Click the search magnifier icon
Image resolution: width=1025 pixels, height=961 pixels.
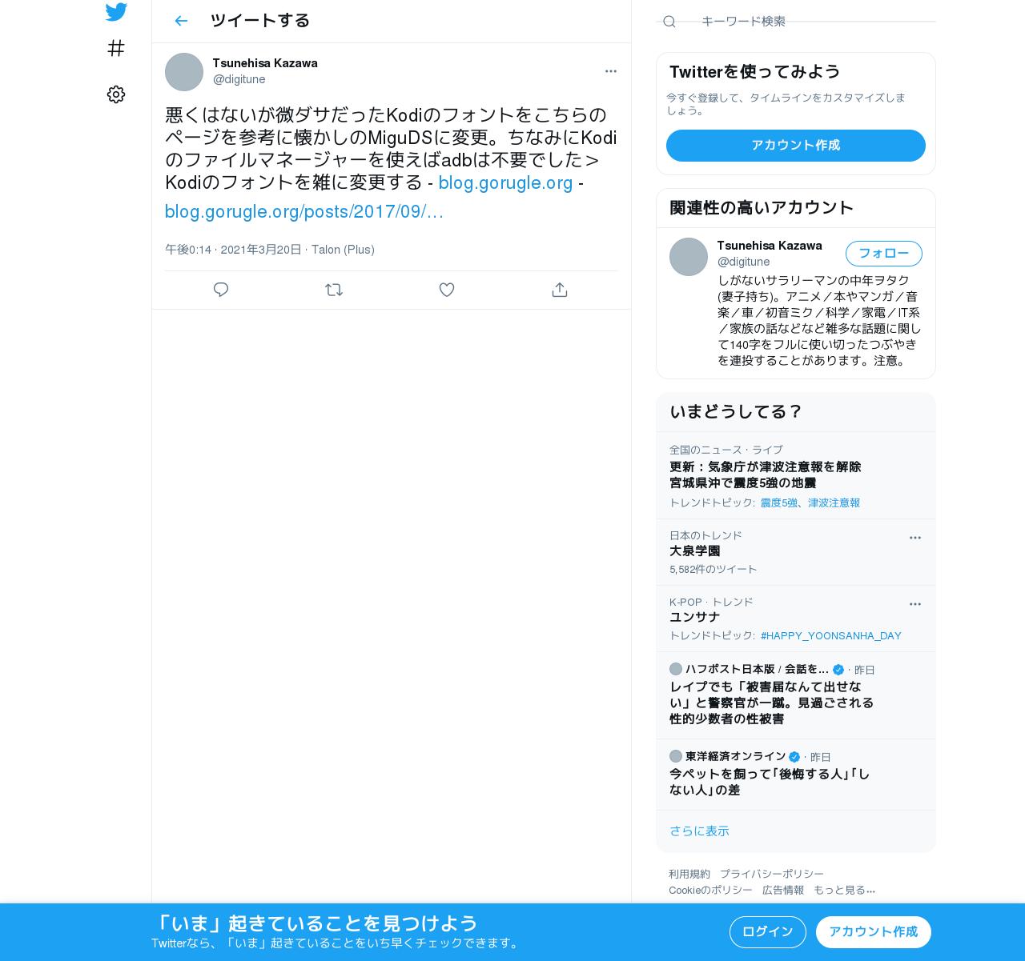[x=669, y=22]
